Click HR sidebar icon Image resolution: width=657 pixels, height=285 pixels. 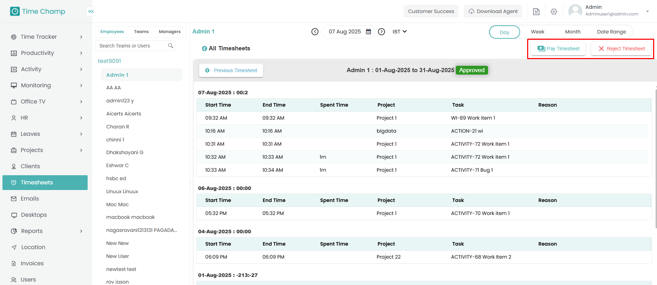click(x=14, y=118)
